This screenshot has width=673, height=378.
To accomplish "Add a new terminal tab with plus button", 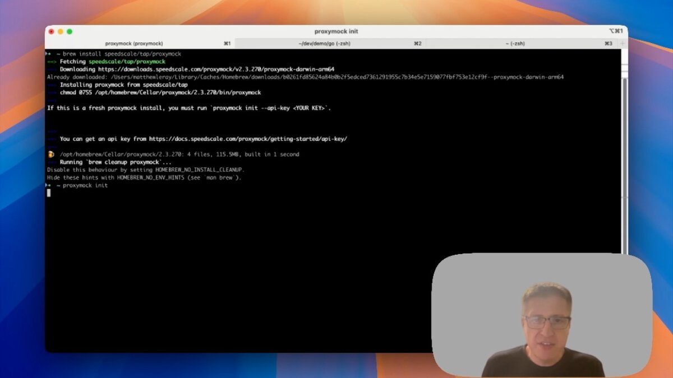I will click(x=622, y=43).
